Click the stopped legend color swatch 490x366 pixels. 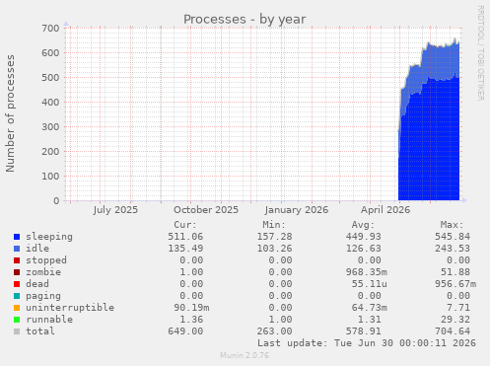[x=17, y=260]
